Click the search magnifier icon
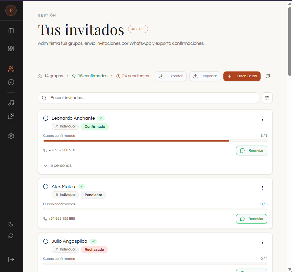This screenshot has height=272, width=292. (44, 98)
